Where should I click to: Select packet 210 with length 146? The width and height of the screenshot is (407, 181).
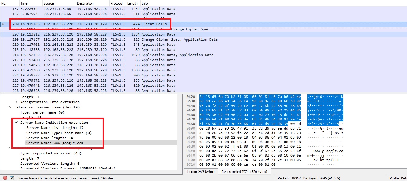[203, 45]
